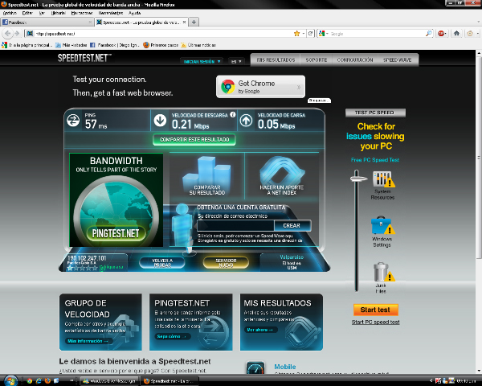Viewport: 482px width, 386px height.
Task: Click Más información in Grupo de Velocidad
Action: (x=88, y=341)
